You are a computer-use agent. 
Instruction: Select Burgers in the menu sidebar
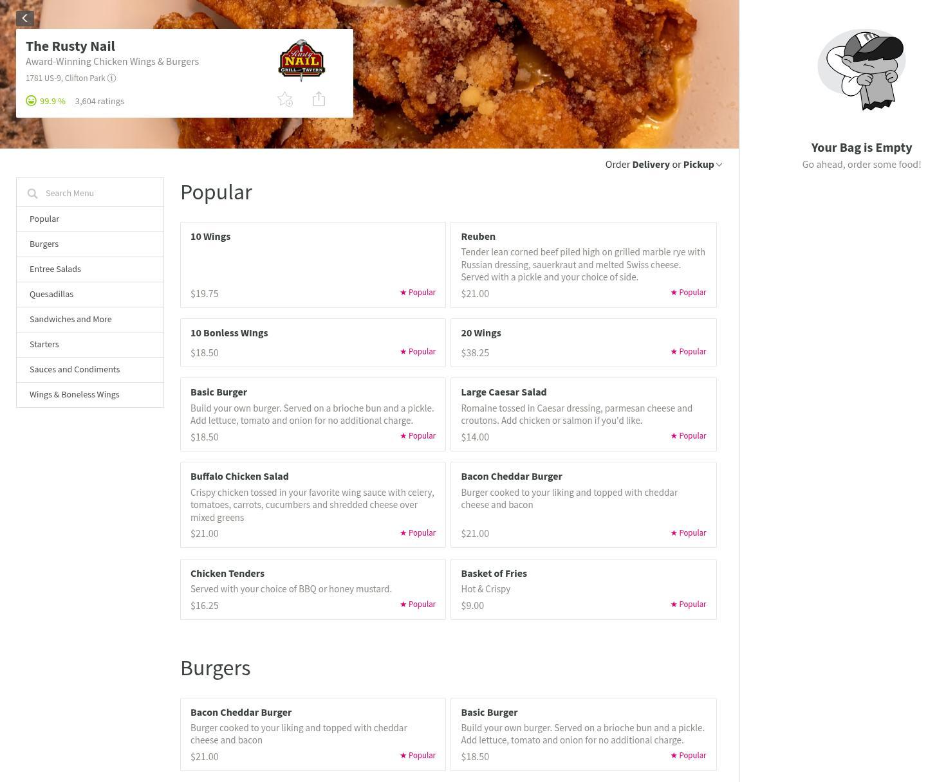tap(90, 244)
